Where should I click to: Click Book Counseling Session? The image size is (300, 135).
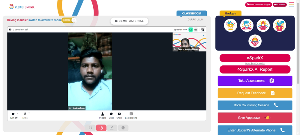(x=255, y=105)
